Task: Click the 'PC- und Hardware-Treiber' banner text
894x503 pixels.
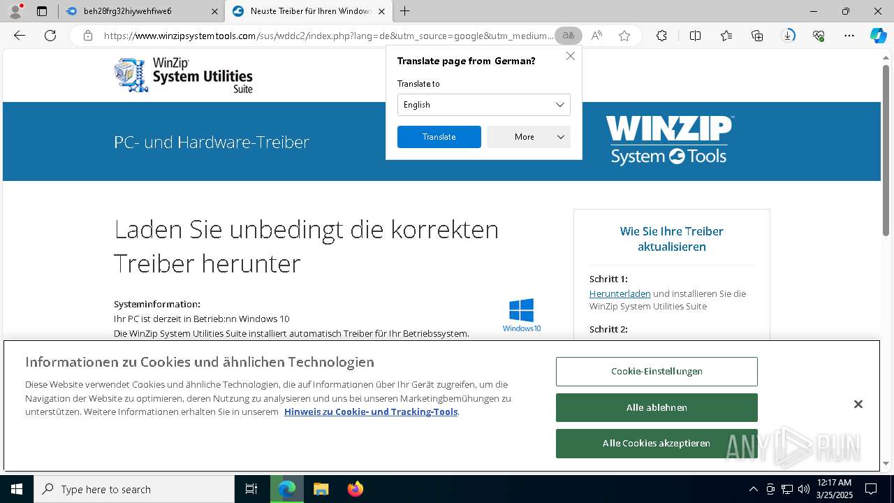Action: pyautogui.click(x=212, y=142)
